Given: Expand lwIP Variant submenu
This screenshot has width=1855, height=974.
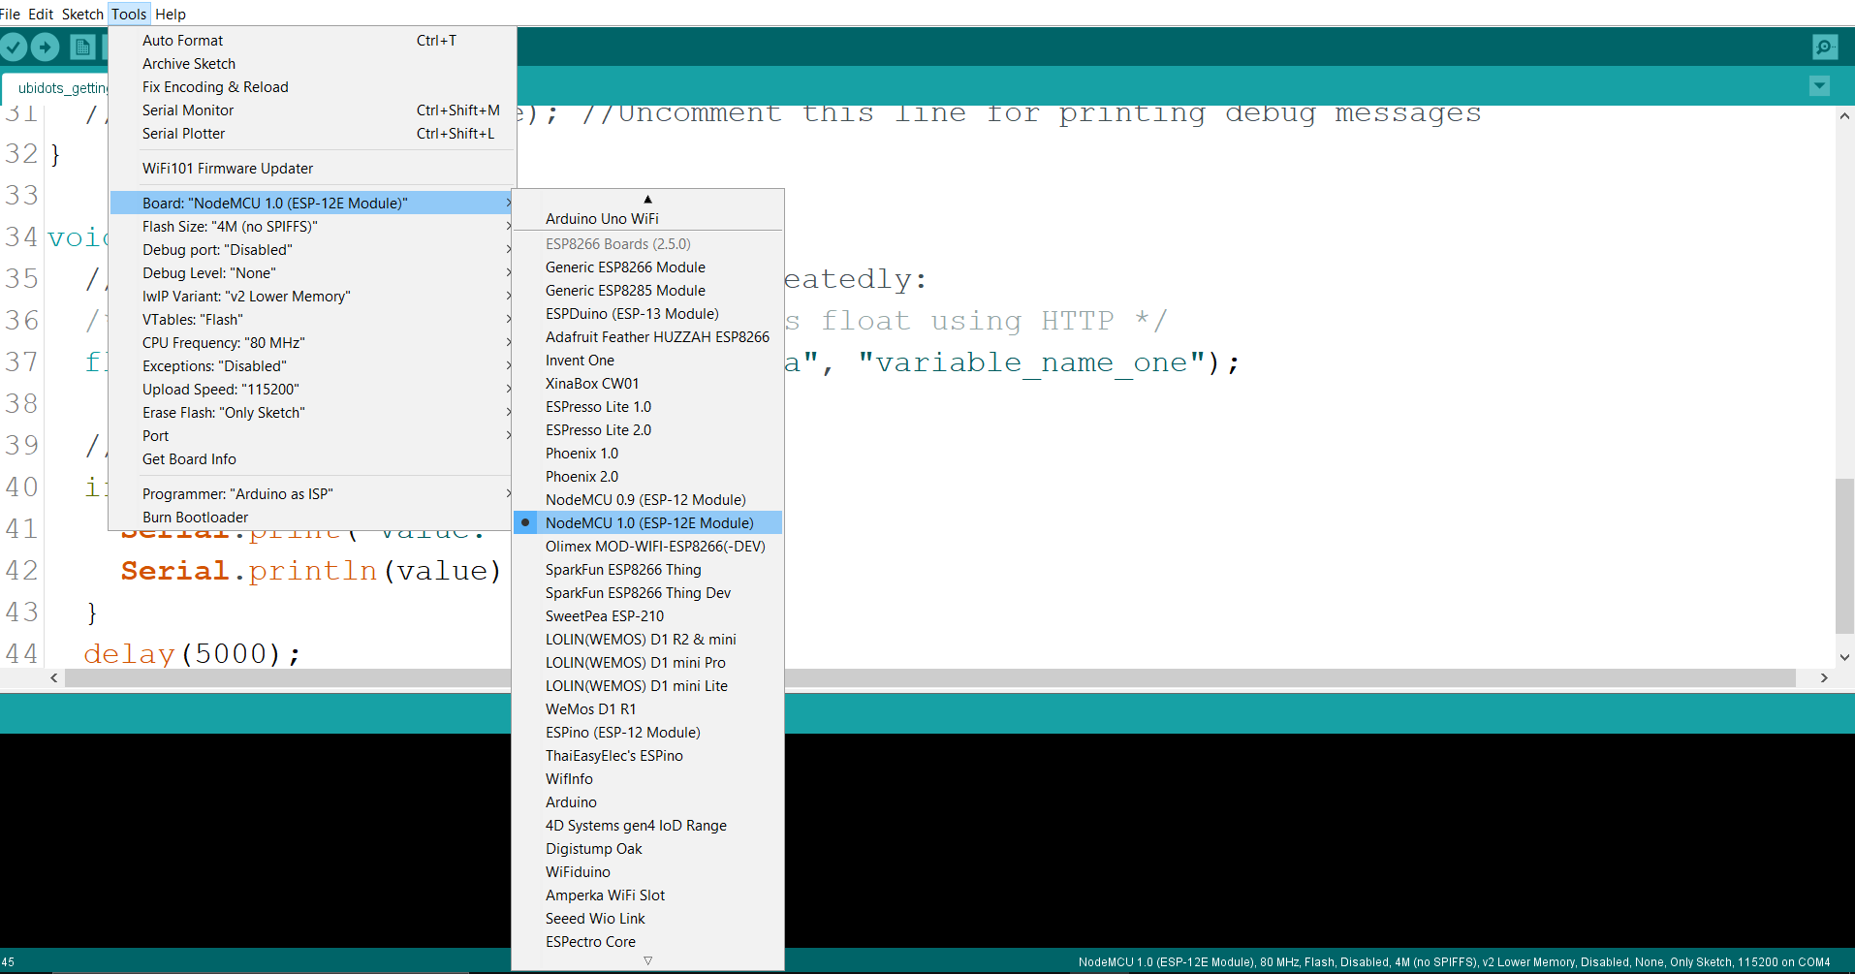Looking at the screenshot, I should [x=311, y=297].
